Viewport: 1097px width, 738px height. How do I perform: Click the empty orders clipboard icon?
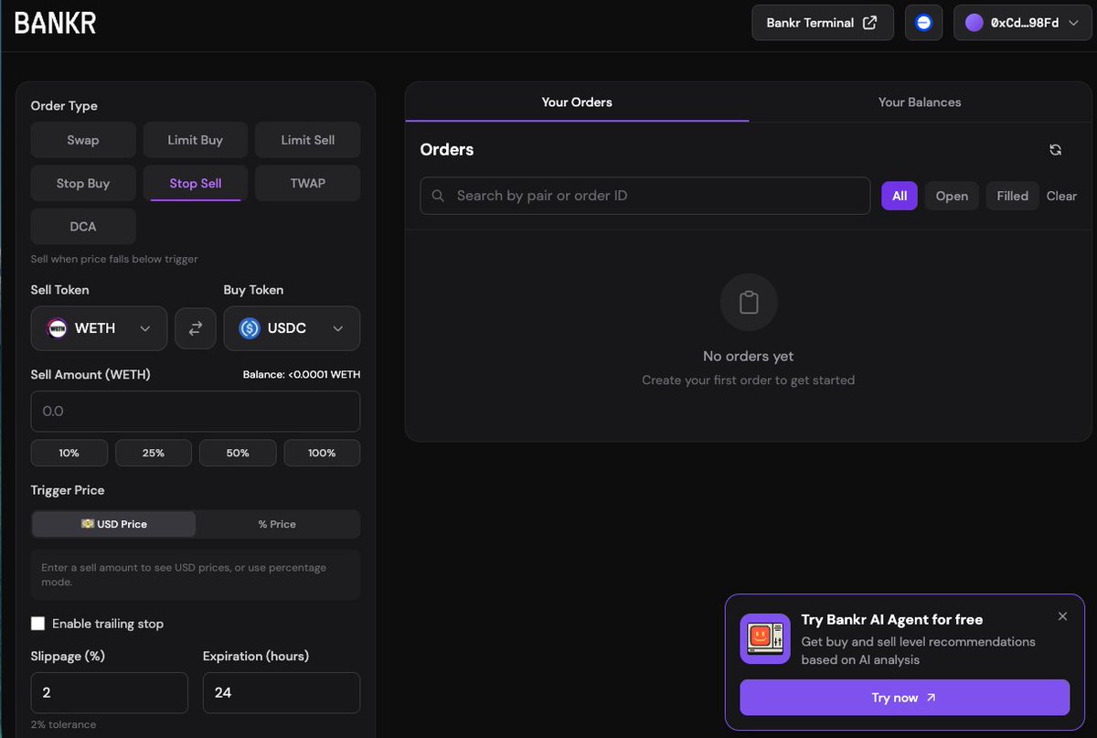pyautogui.click(x=749, y=303)
